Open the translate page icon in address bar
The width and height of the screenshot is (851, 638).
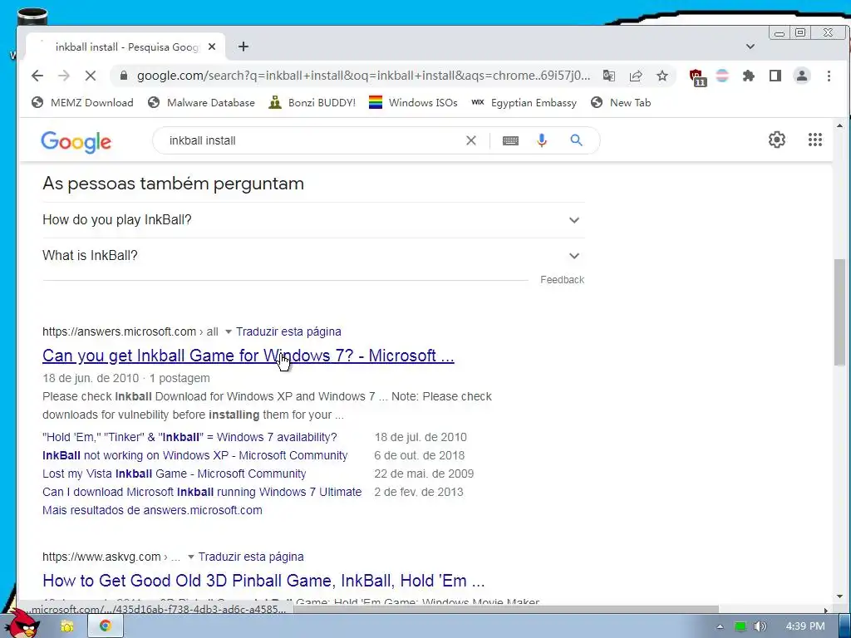(609, 76)
